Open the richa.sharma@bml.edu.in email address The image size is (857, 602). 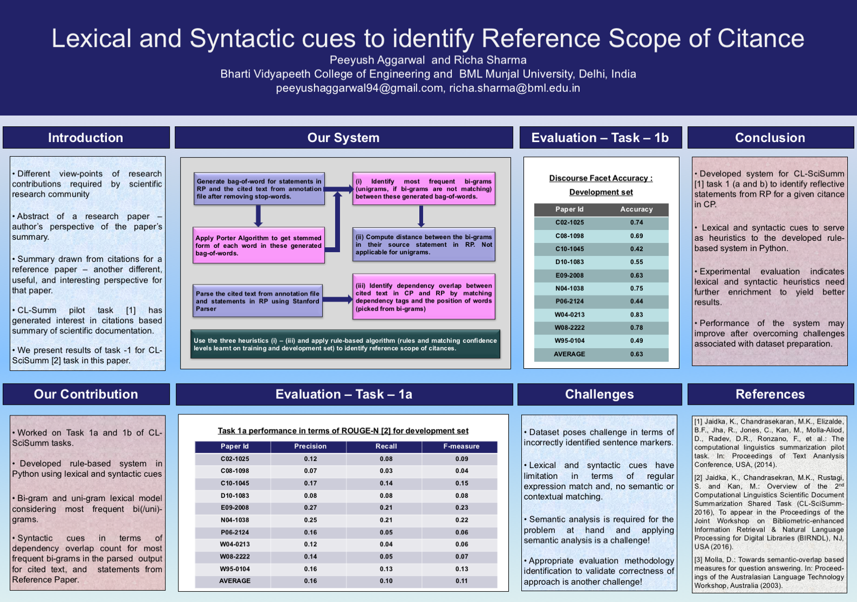(x=514, y=88)
